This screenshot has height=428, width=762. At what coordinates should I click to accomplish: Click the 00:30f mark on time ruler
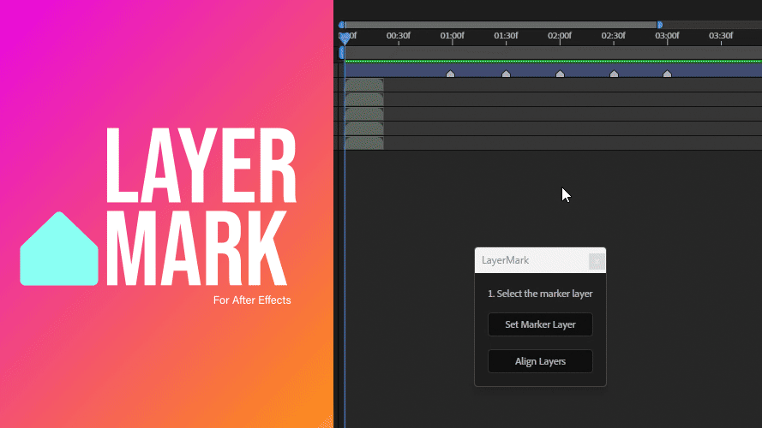(x=398, y=35)
